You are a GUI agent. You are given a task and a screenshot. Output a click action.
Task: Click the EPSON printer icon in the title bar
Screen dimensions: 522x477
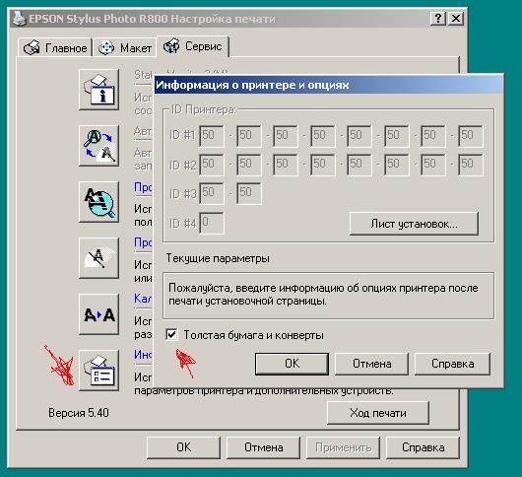click(x=19, y=19)
